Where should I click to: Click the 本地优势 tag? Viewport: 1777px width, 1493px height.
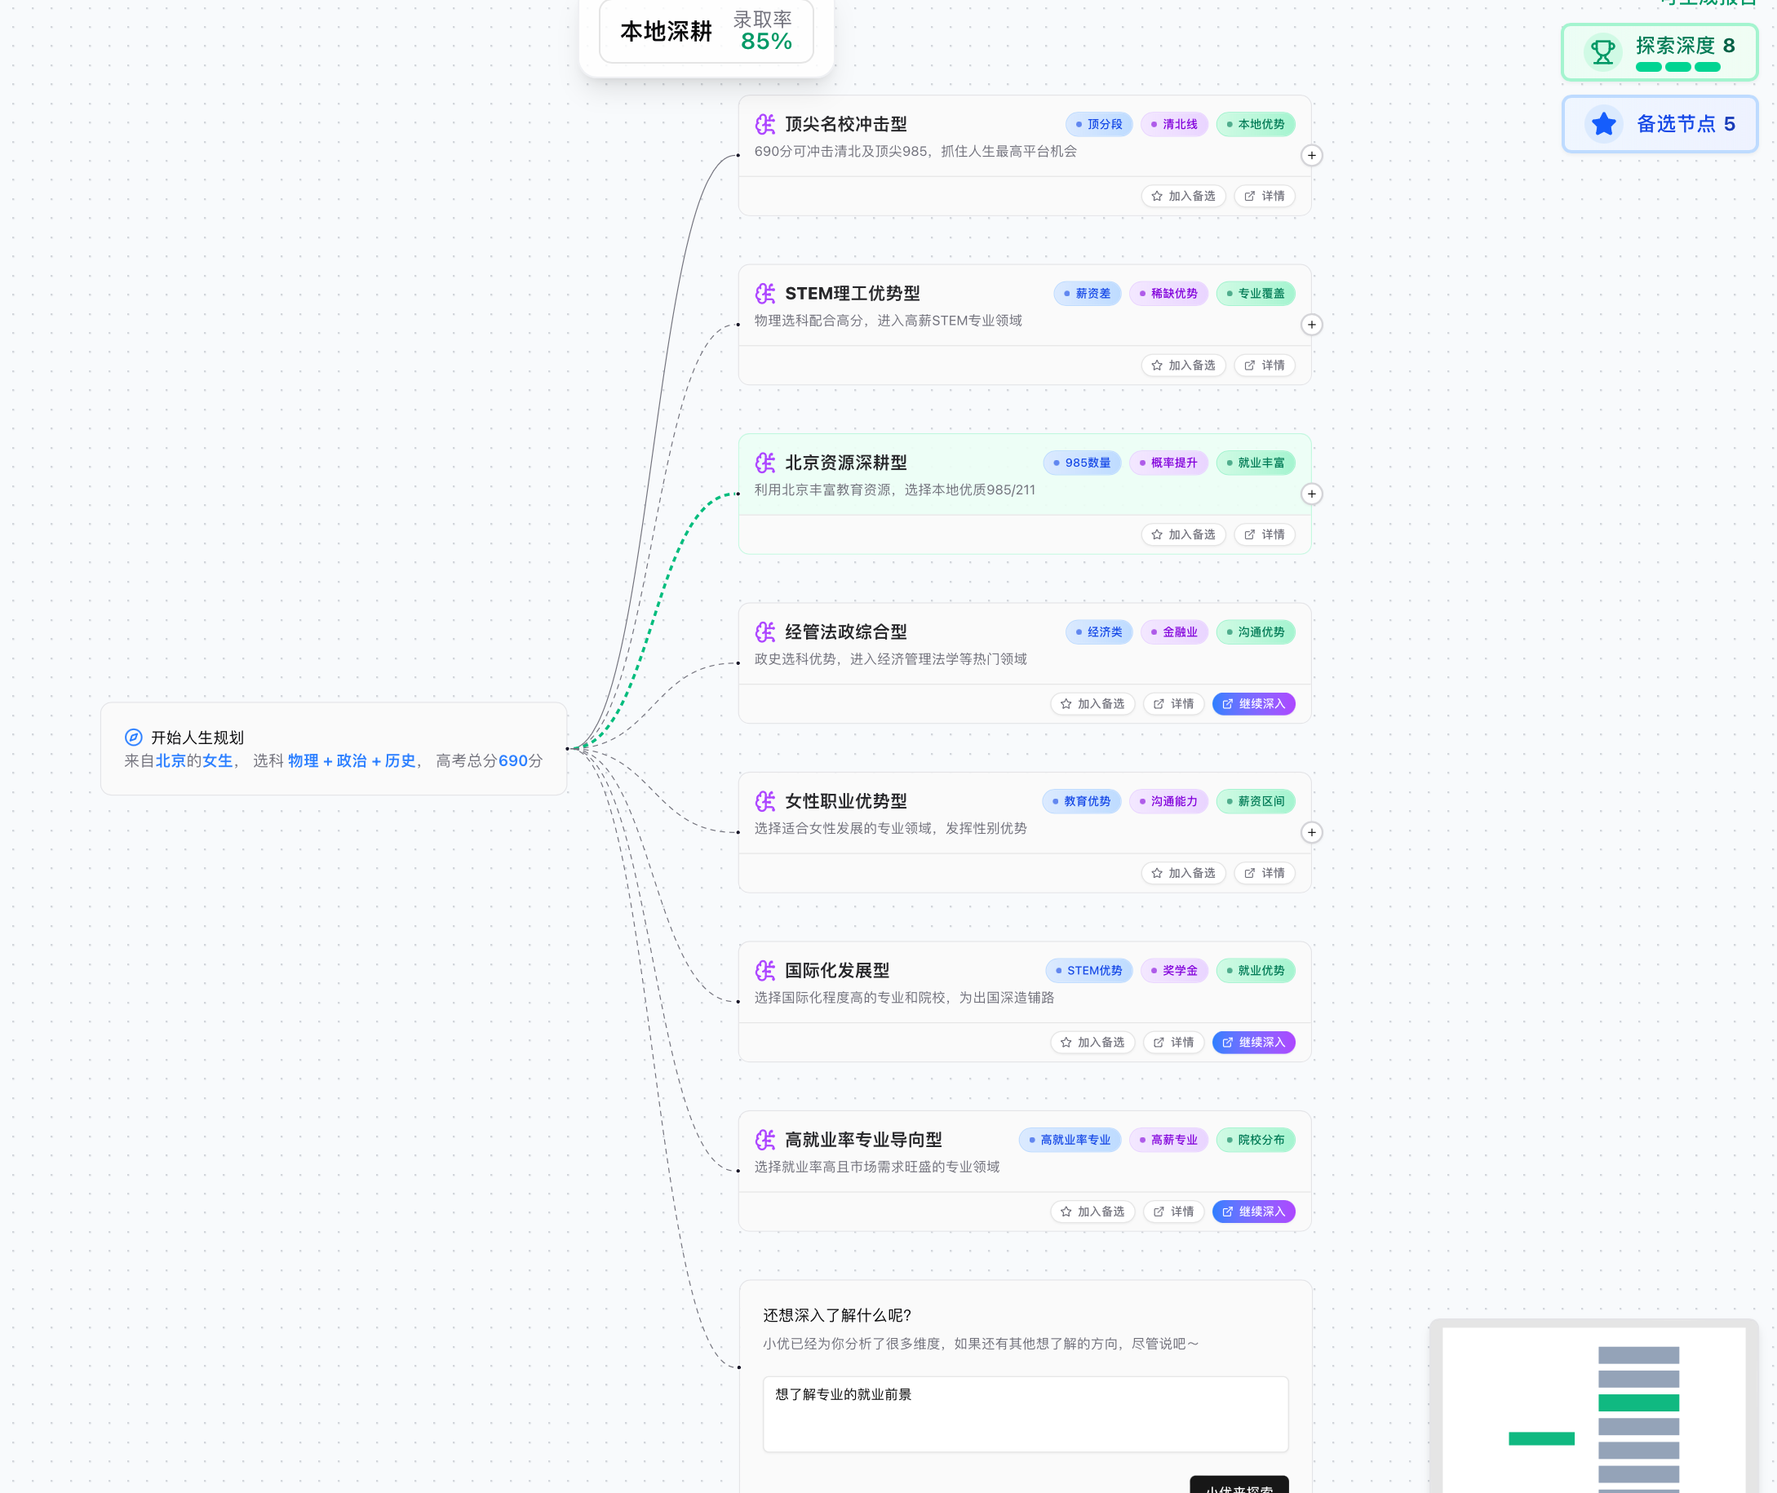pos(1256,124)
